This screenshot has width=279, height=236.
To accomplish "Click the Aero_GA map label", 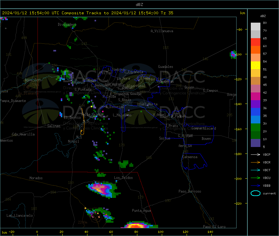I will click(185, 146).
